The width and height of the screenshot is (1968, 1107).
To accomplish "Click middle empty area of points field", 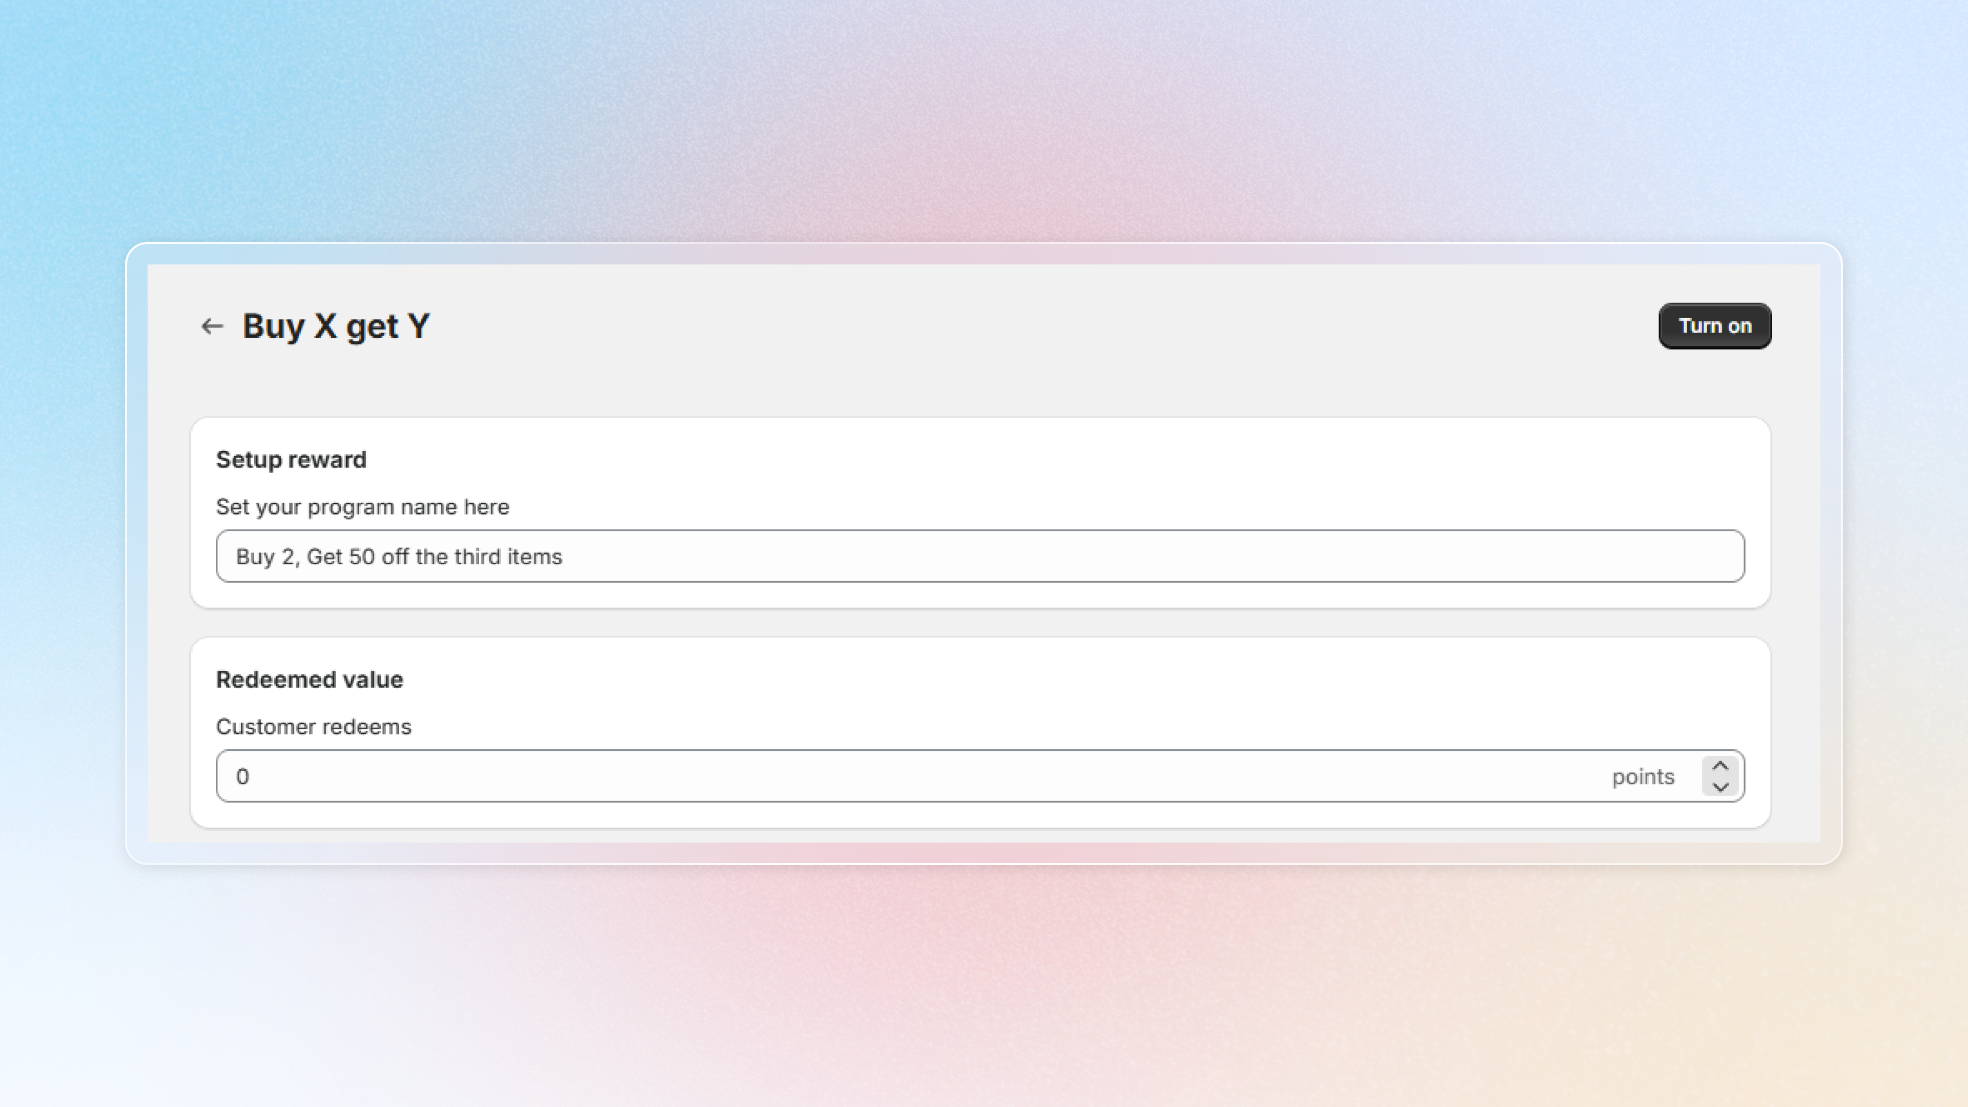I will 917,776.
